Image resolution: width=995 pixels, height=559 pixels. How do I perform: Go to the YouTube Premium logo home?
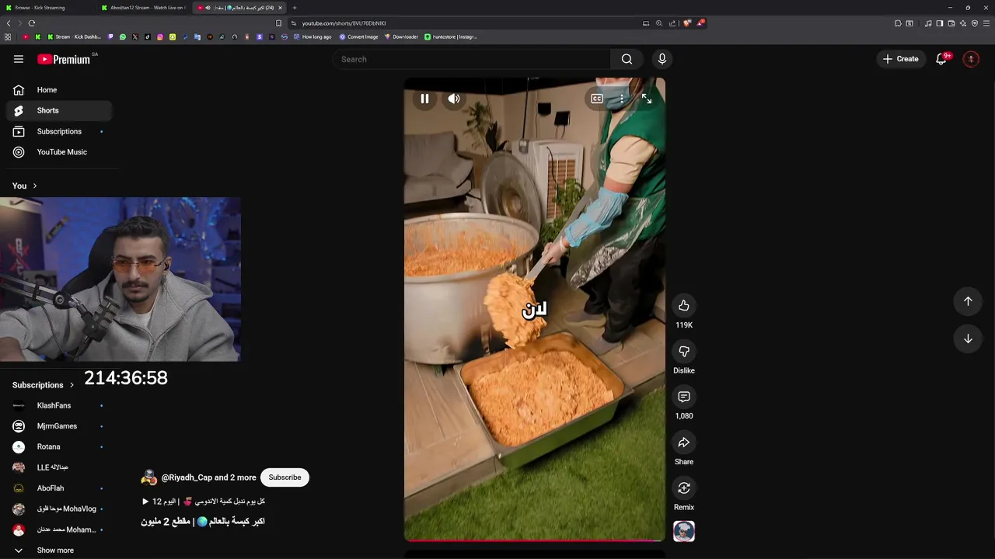(64, 59)
